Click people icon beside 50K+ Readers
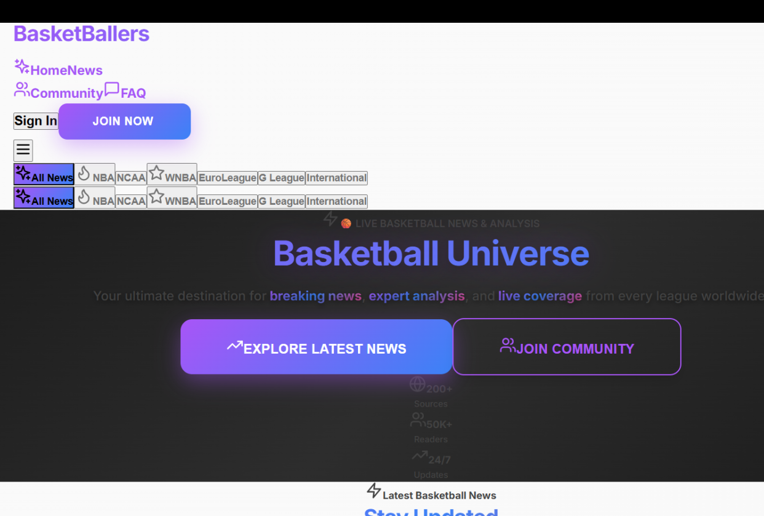 418,420
